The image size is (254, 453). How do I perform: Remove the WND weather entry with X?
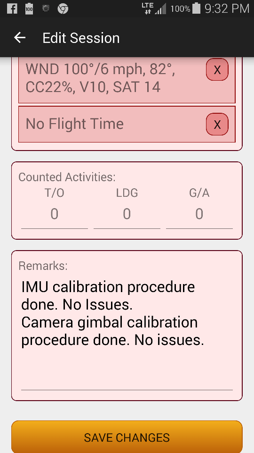217,70
